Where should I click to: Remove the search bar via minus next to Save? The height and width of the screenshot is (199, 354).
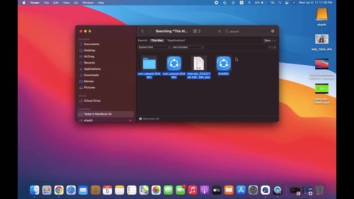coord(274,40)
